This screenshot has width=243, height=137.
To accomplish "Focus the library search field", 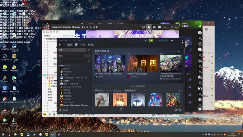I will pos(73,61).
